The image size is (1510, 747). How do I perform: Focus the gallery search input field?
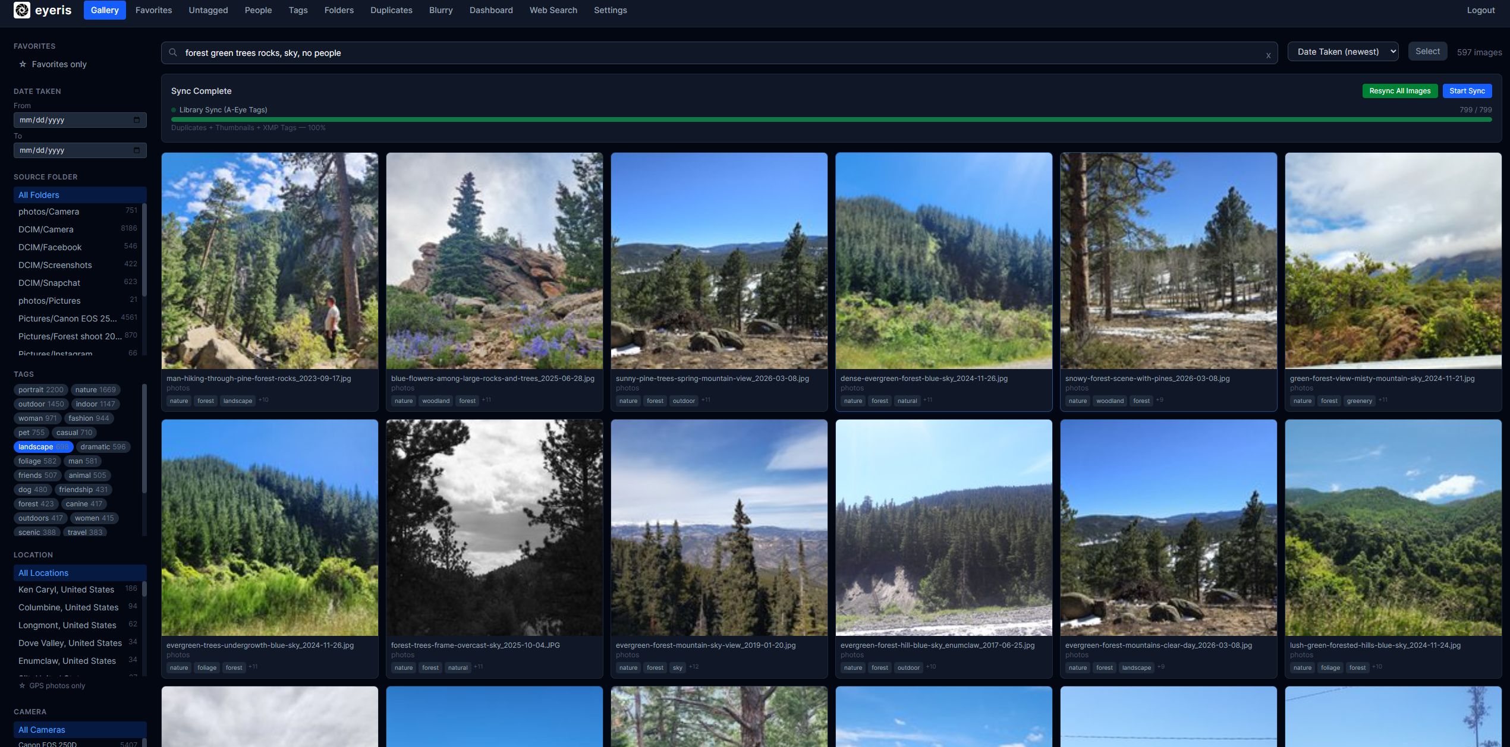(719, 53)
